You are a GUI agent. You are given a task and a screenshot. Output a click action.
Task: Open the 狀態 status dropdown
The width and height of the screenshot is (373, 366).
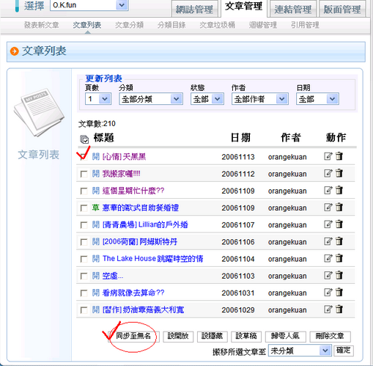tap(207, 99)
